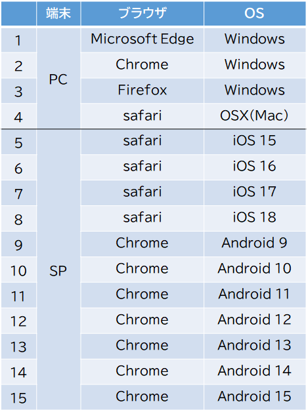The image size is (308, 412).
Task: Click the Chrome cell in row 2
Action: coord(142,65)
